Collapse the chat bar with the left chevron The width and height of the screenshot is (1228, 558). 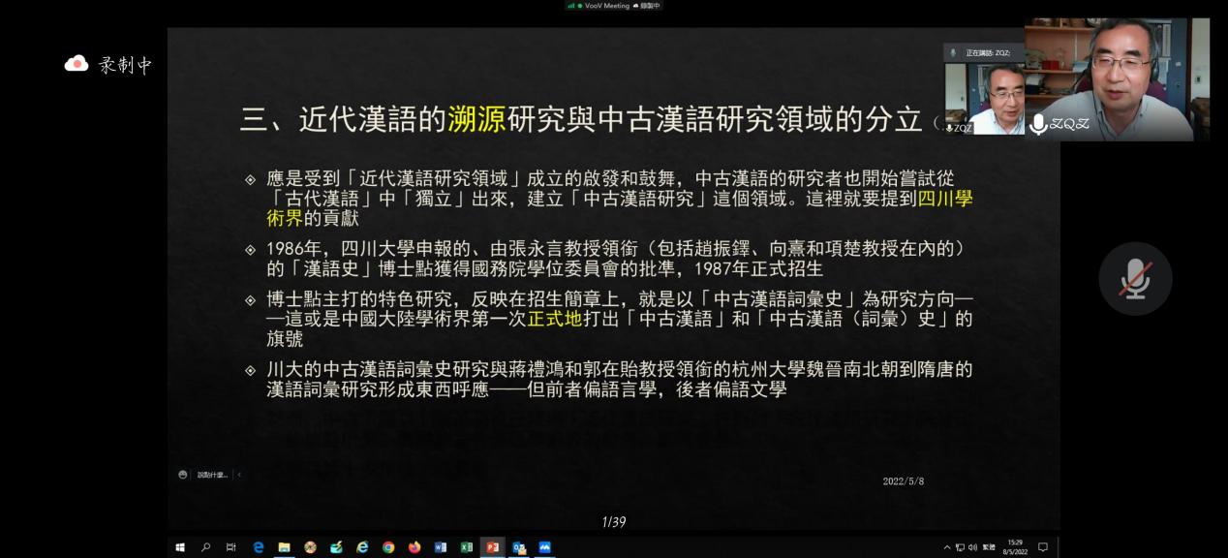click(239, 475)
